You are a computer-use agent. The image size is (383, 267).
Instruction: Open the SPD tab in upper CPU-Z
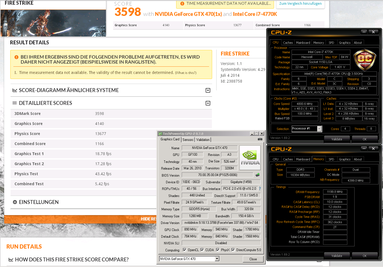click(x=331, y=43)
